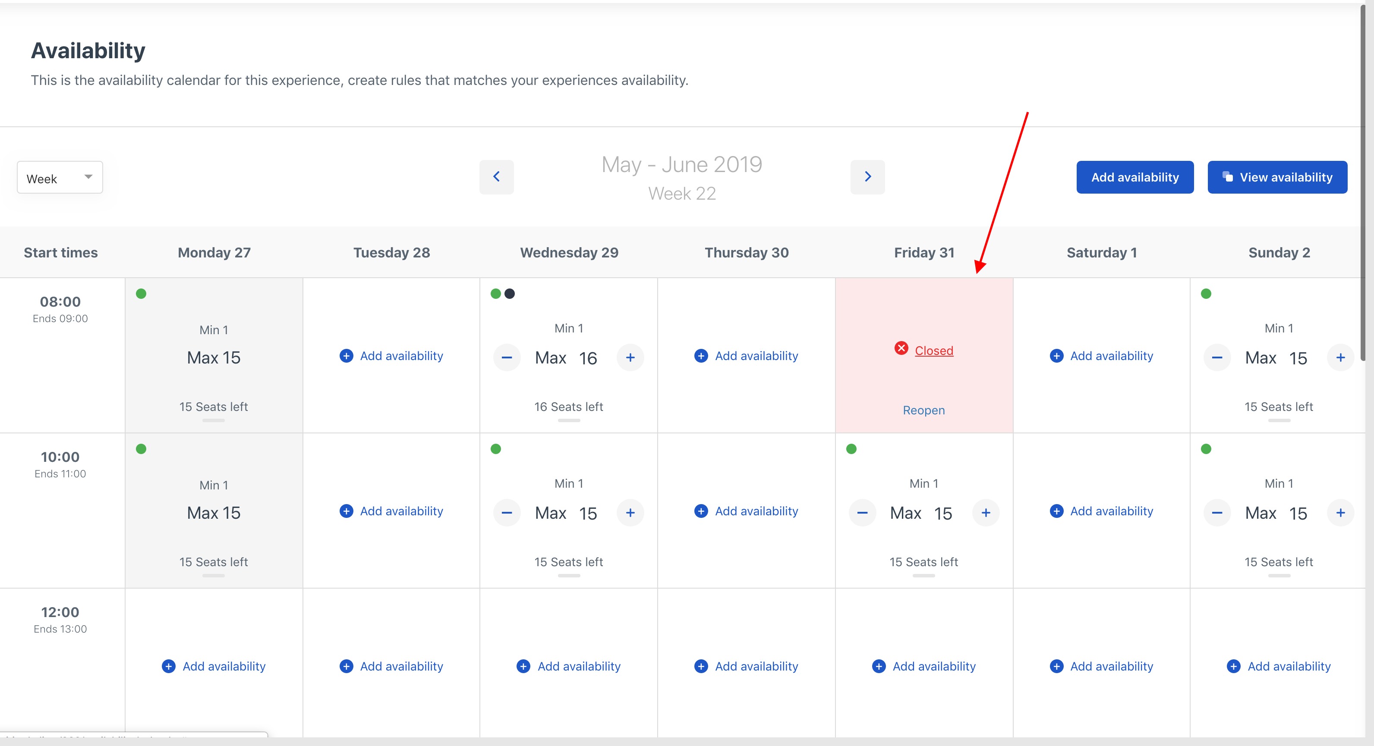Click the seats-left progress bar Wednesday 29 10:00
This screenshot has width=1374, height=746.
click(569, 576)
